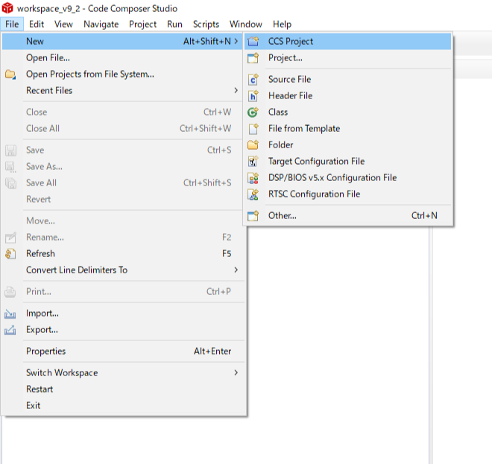Click the Target Configuration File icon
492x464 pixels.
point(253,162)
